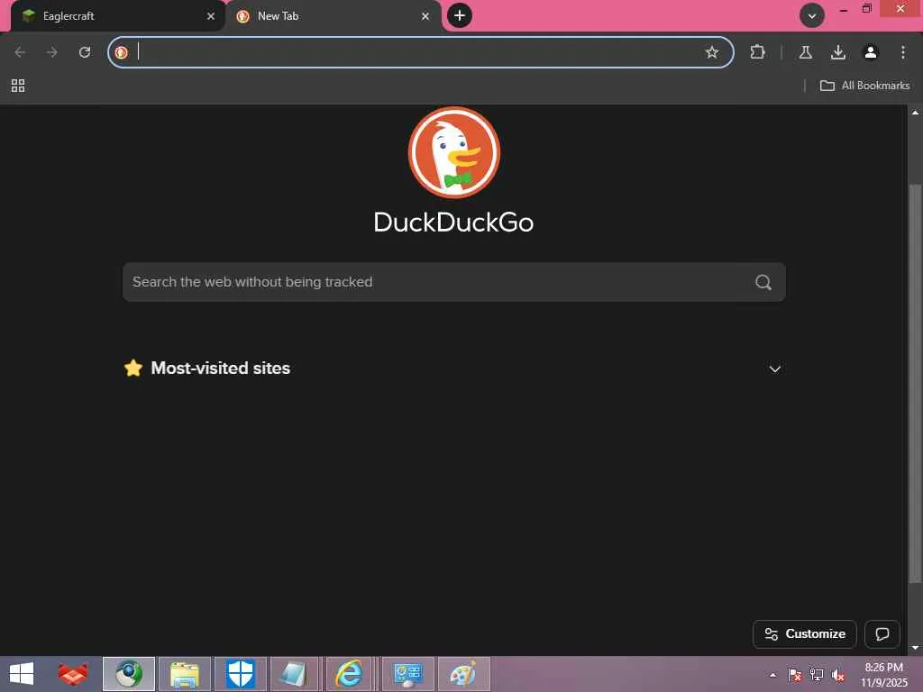Viewport: 923px width, 692px height.
Task: Reload the current page
Action: [85, 52]
